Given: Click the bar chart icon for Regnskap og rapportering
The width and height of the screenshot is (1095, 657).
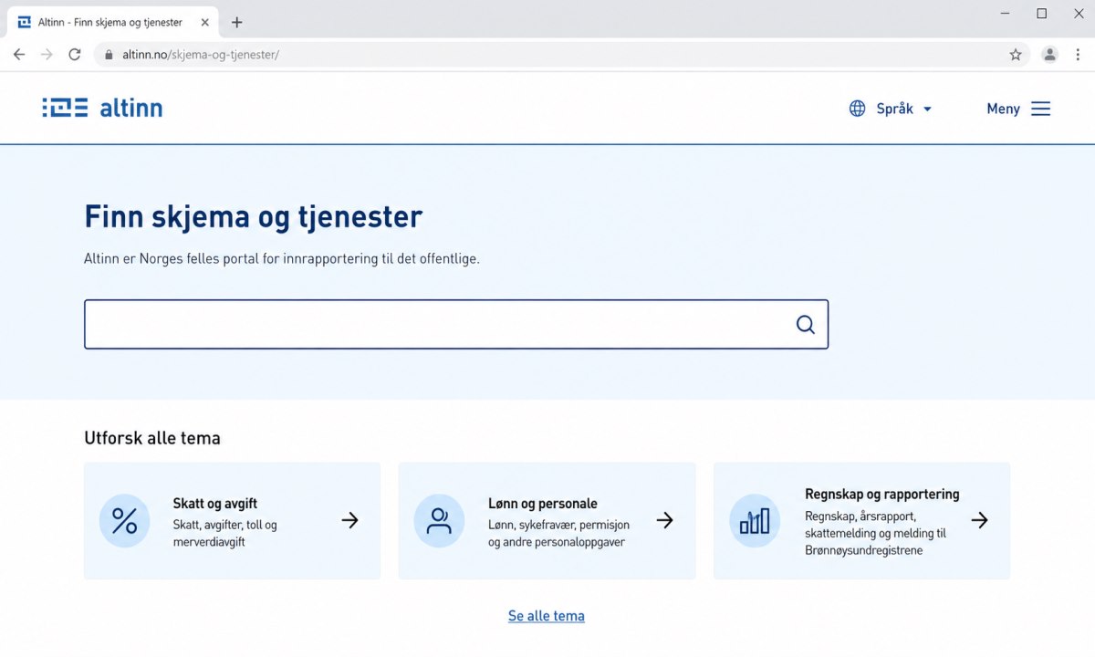Looking at the screenshot, I should pos(755,521).
